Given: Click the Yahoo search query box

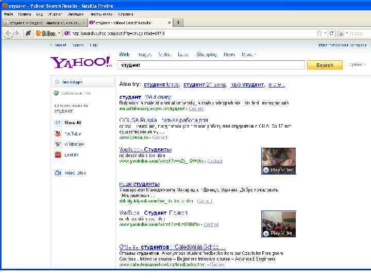Looking at the screenshot, I should point(211,65).
